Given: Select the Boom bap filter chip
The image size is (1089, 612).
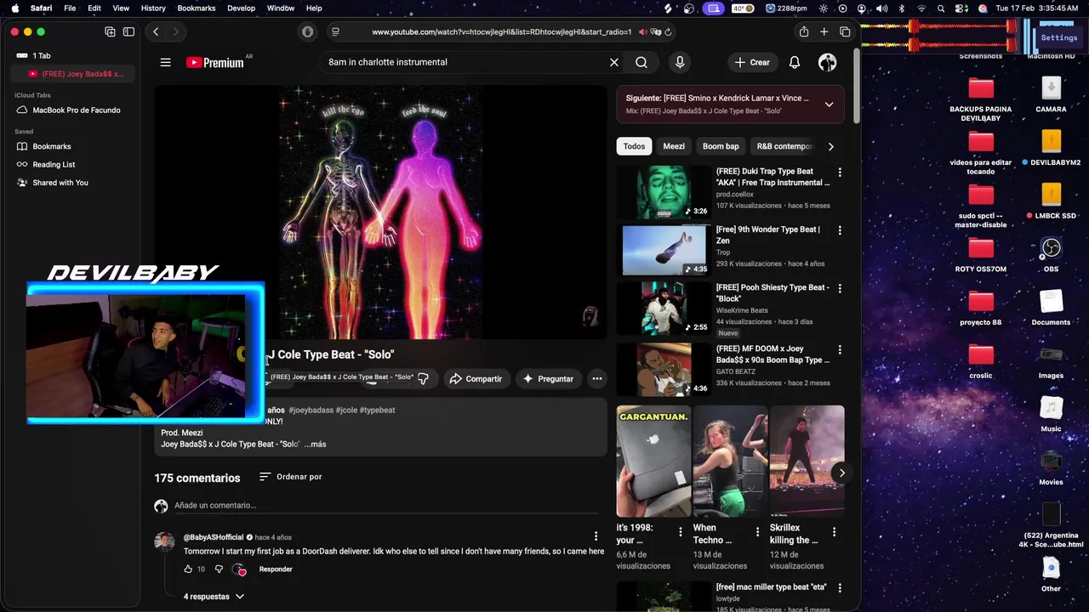Looking at the screenshot, I should [x=721, y=146].
